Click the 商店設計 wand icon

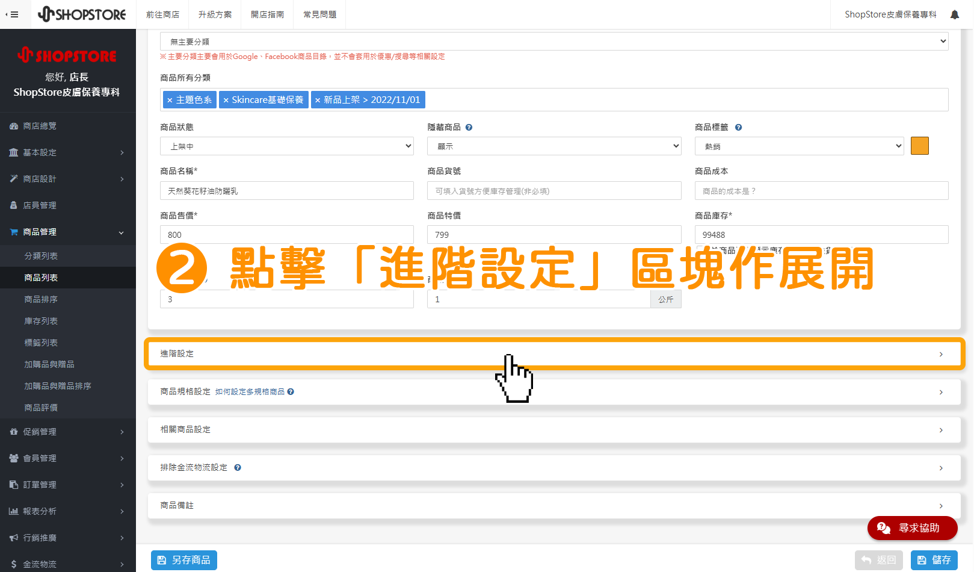point(14,179)
